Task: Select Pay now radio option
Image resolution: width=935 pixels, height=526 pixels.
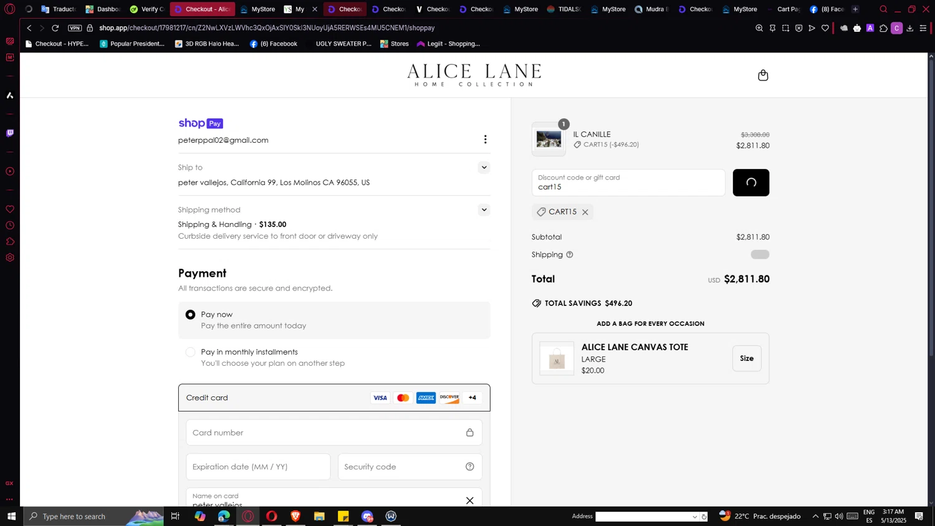Action: click(x=190, y=315)
